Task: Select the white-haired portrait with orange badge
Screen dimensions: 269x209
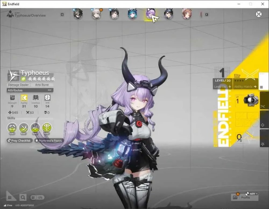Action: pyautogui.click(x=96, y=14)
